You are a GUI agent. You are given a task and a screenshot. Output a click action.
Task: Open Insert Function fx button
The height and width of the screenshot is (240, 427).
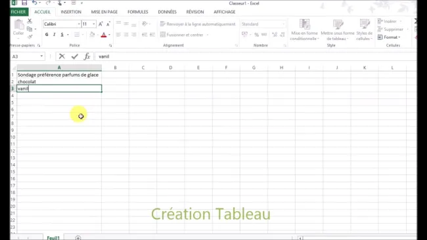(x=87, y=56)
